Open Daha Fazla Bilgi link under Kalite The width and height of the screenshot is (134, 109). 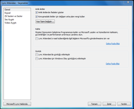coord(113,44)
